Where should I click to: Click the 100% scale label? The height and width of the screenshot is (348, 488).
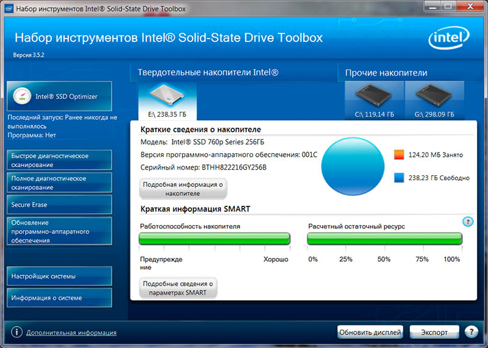[x=452, y=259]
